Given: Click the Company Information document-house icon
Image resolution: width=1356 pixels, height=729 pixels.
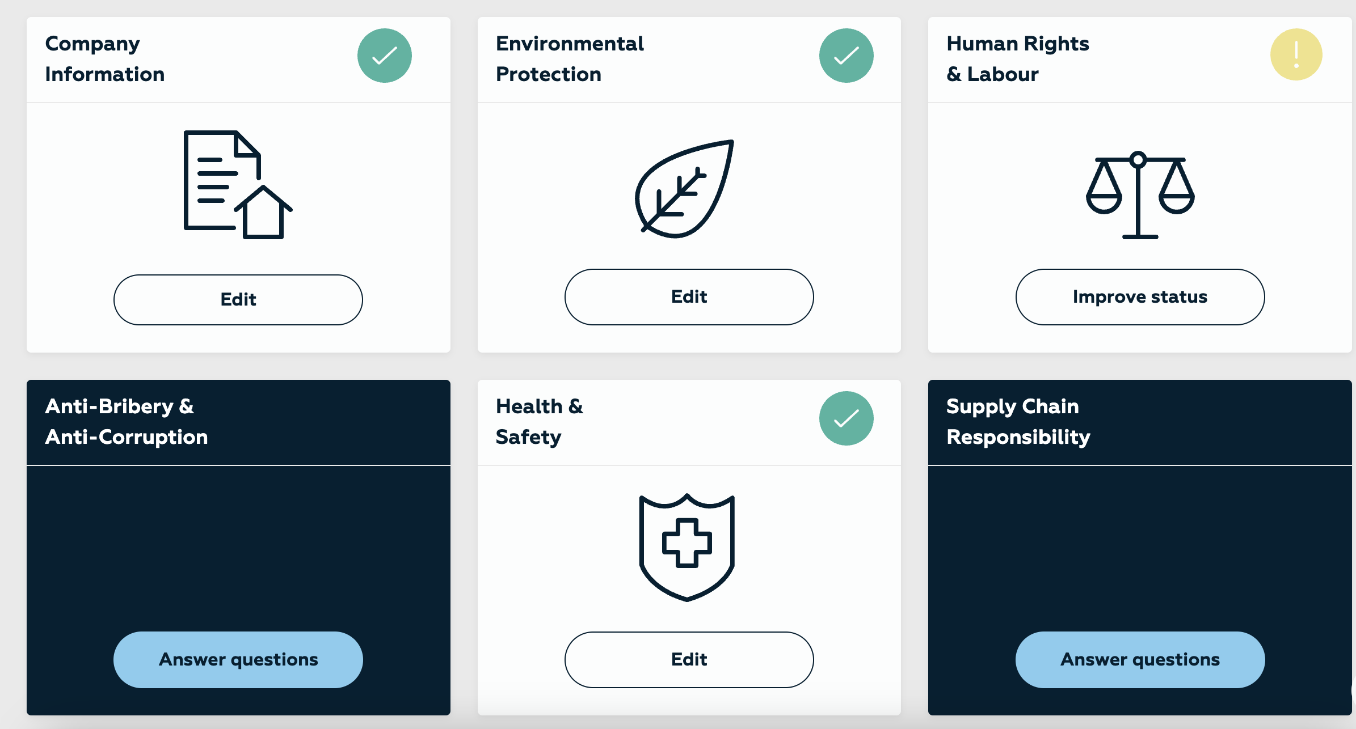Looking at the screenshot, I should [237, 185].
